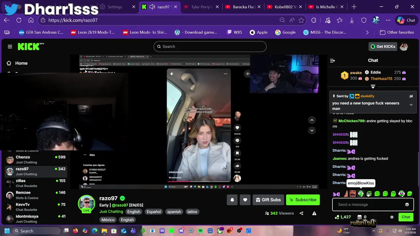Image resolution: width=420 pixels, height=236 pixels.
Task: Click the address bar URL
Action: pos(73,20)
